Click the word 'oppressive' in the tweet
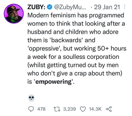Viewport: 132px width, 116px height. point(44,49)
